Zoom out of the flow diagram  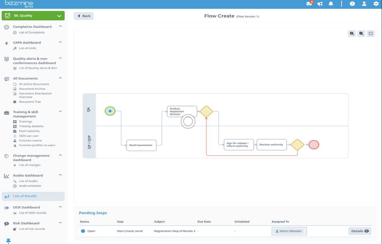click(361, 34)
